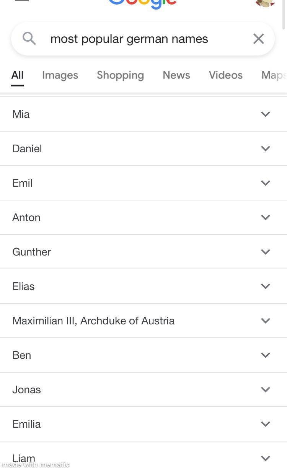287x469 pixels.
Task: Open the user profile avatar
Action: pyautogui.click(x=266, y=3)
